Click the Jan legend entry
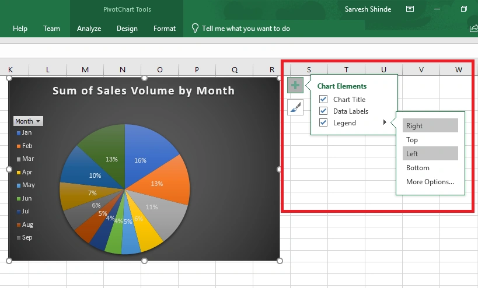 [24, 132]
